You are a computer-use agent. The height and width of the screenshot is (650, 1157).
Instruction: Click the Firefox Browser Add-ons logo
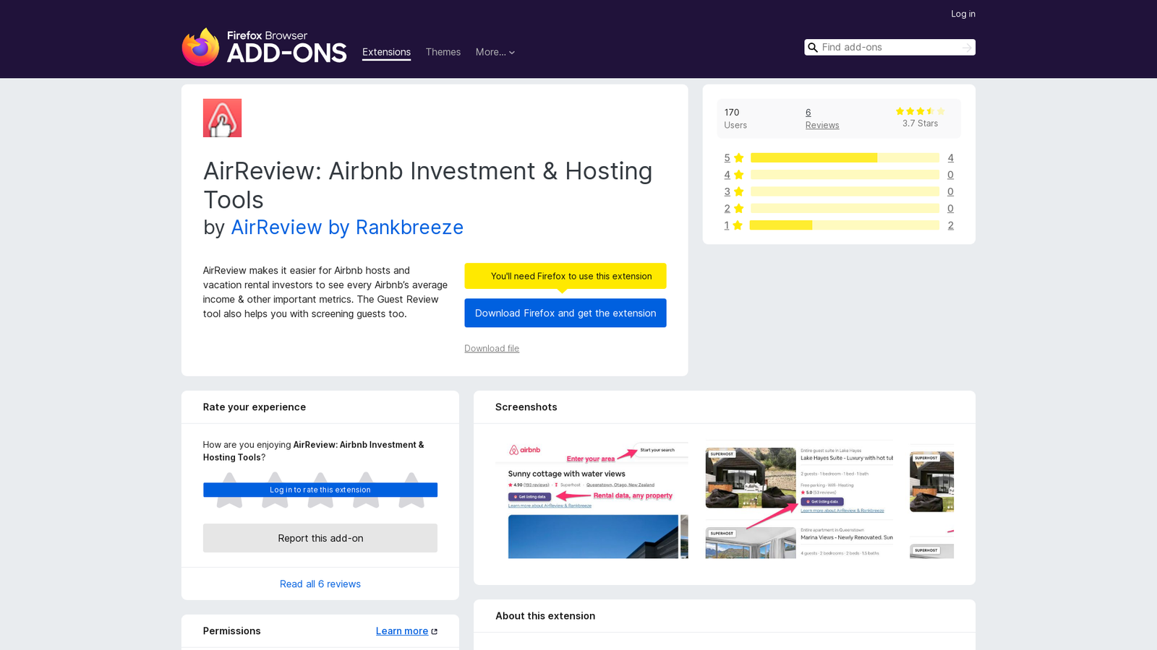tap(264, 47)
